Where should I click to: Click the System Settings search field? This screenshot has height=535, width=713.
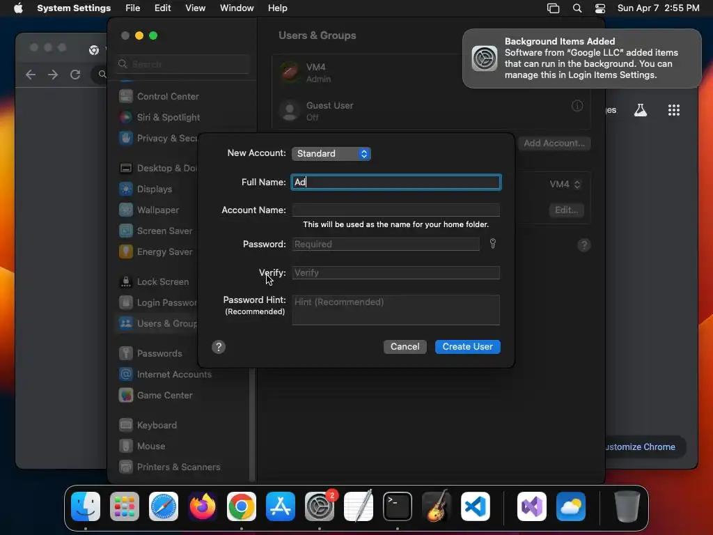point(184,64)
